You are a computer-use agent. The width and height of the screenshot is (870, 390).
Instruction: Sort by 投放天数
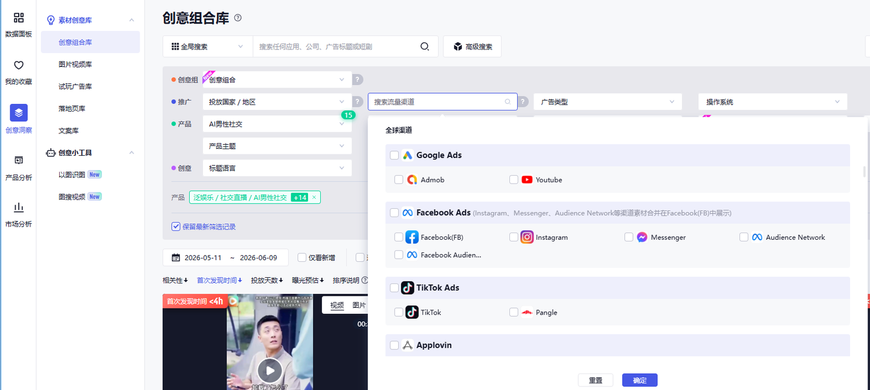266,280
